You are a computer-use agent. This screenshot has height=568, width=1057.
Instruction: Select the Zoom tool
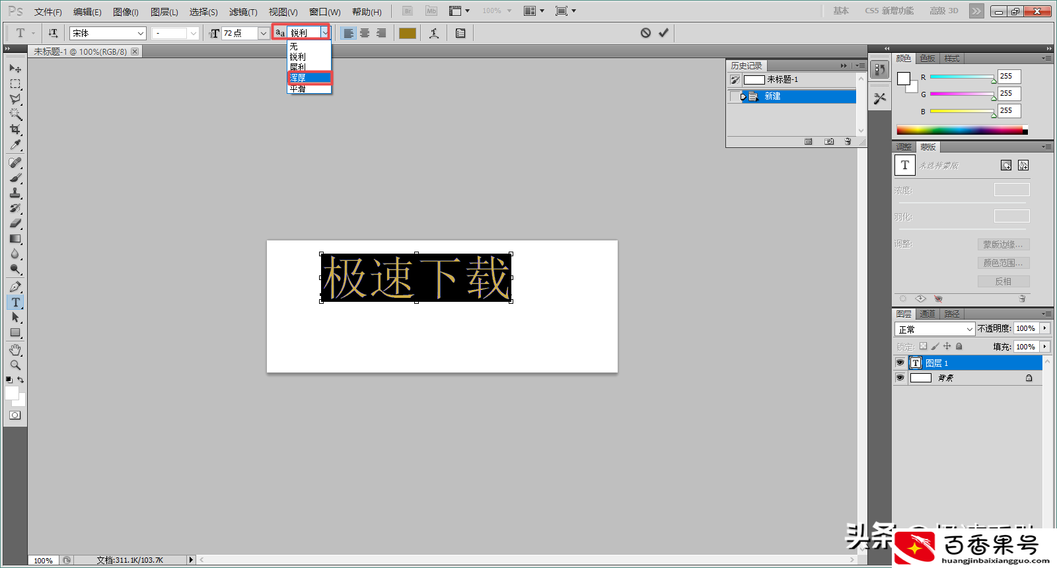(x=15, y=365)
